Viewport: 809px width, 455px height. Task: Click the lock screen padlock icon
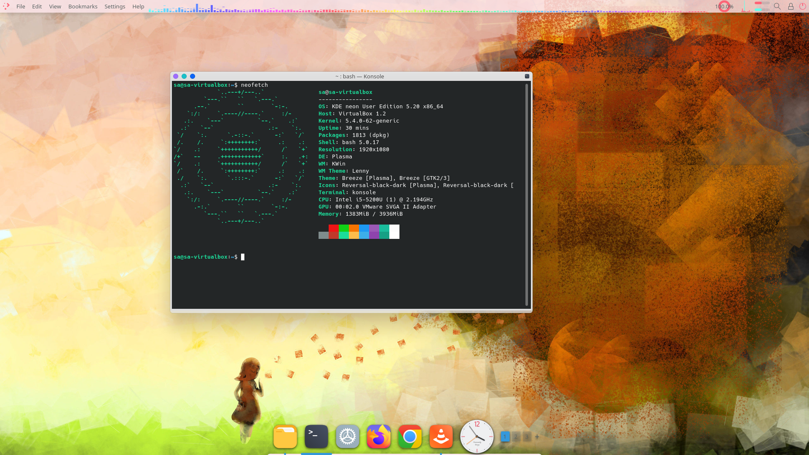pyautogui.click(x=791, y=6)
